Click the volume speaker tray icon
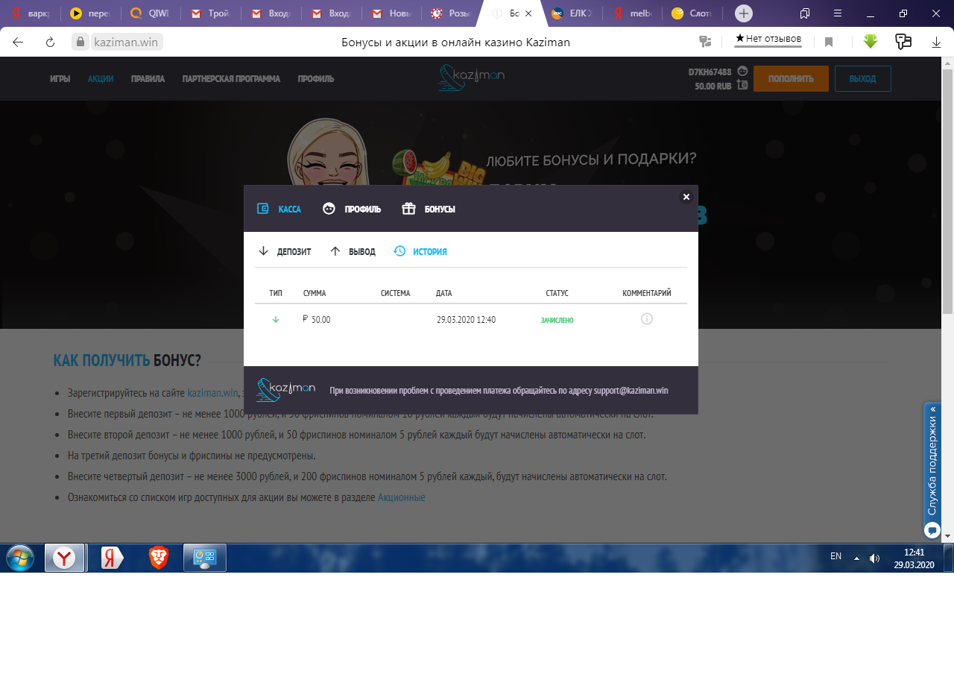 coord(874,558)
